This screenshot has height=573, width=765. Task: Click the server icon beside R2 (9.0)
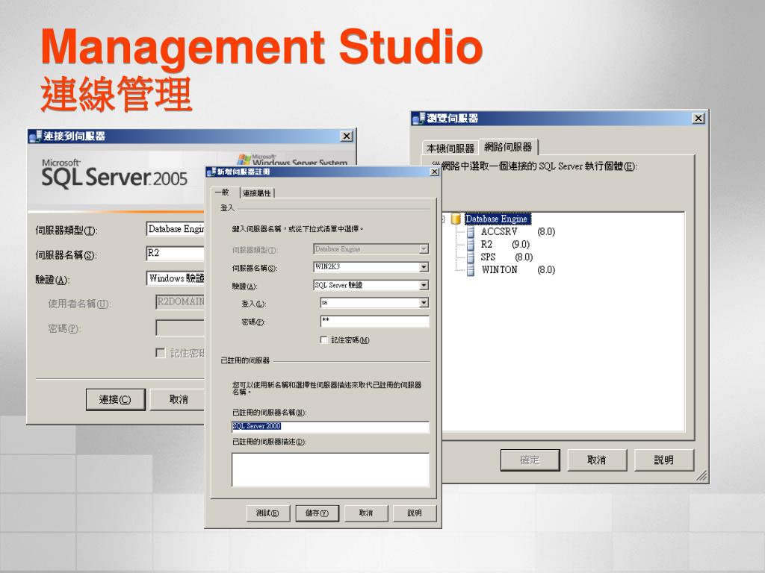point(471,245)
